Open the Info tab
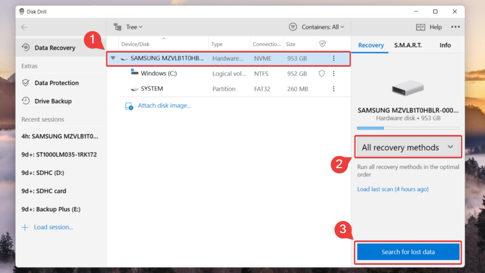Image resolution: width=485 pixels, height=273 pixels. point(445,45)
